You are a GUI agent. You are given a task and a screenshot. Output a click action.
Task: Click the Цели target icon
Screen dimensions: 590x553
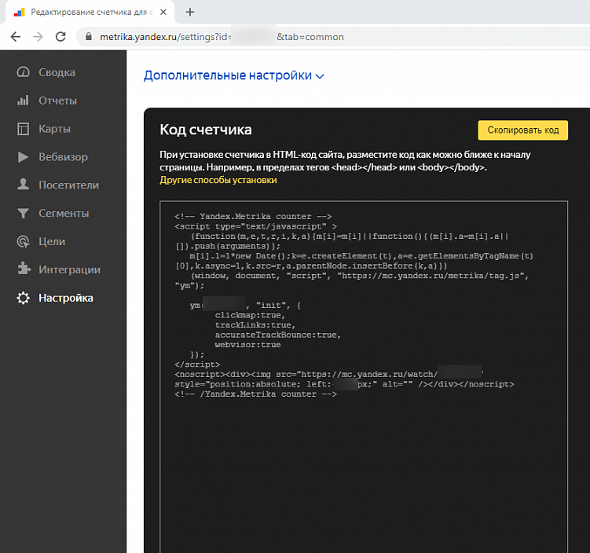23,241
